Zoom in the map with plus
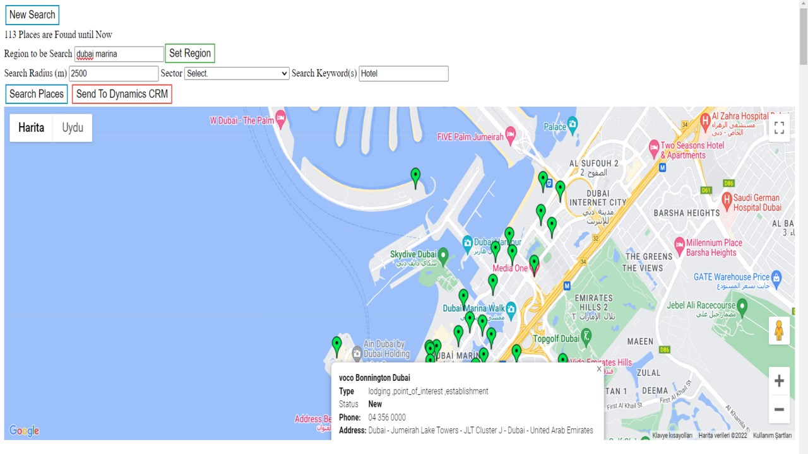 pyautogui.click(x=779, y=381)
